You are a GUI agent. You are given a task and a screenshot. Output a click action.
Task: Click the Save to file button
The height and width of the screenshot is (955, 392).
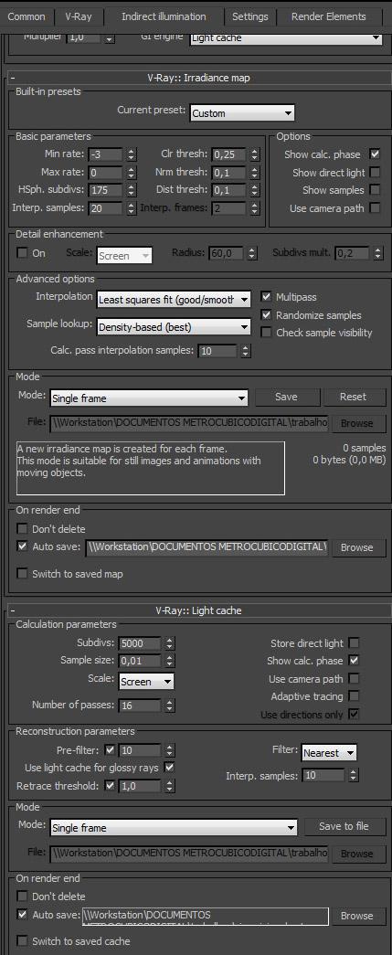344,826
